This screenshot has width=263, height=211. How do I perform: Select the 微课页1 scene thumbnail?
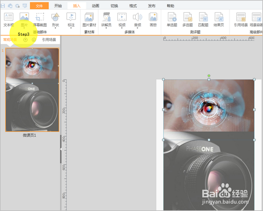point(32,90)
